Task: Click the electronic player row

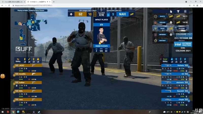Action: 175,83
